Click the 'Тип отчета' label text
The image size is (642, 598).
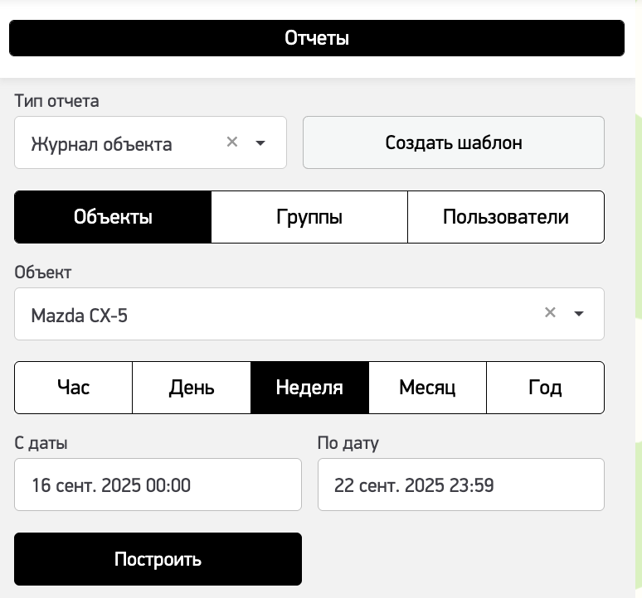tap(56, 101)
